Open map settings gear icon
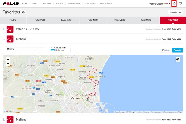186x124 pixels. coord(178,59)
